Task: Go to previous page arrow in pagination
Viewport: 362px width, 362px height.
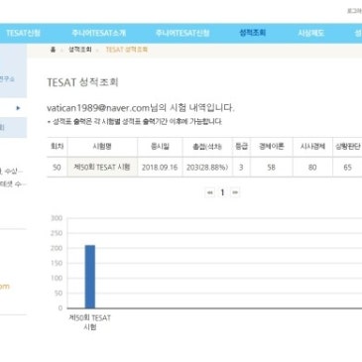Action: pos(210,192)
